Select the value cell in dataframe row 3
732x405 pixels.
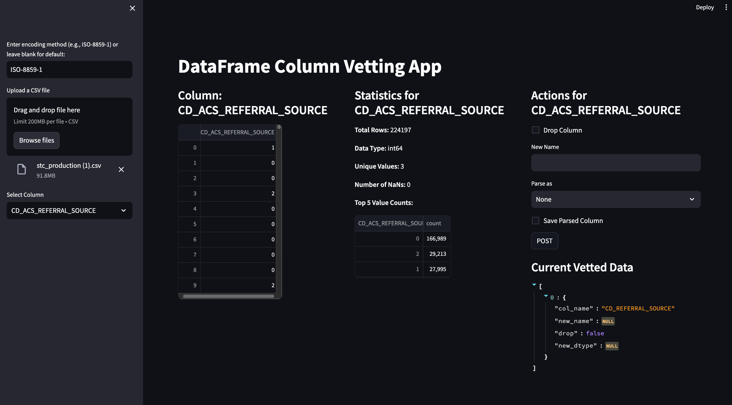pos(238,193)
